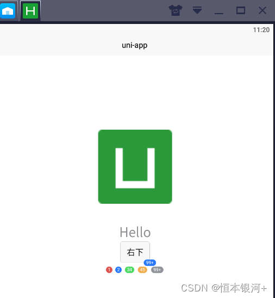Viewport: 275px width, 298px height.
Task: Tap the 右下 button
Action: click(x=135, y=252)
